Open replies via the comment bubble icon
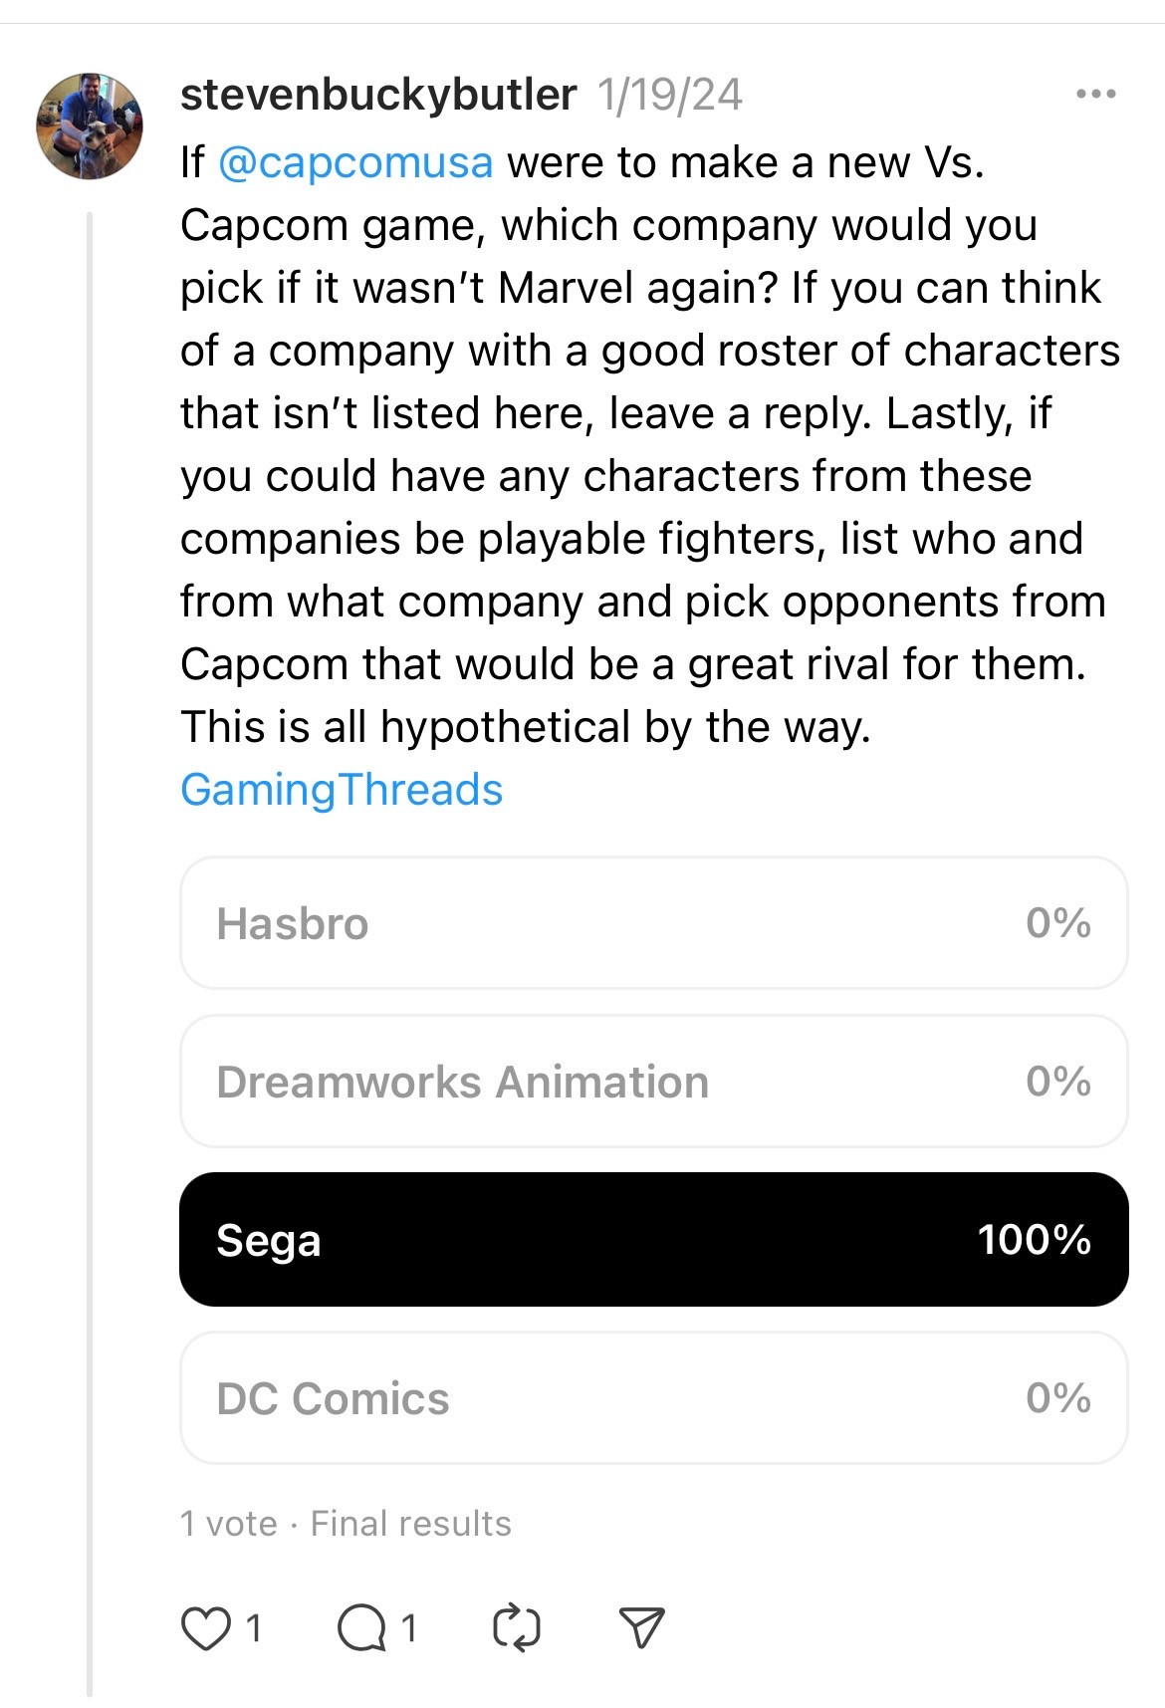This screenshot has width=1165, height=1708. coord(361,1628)
